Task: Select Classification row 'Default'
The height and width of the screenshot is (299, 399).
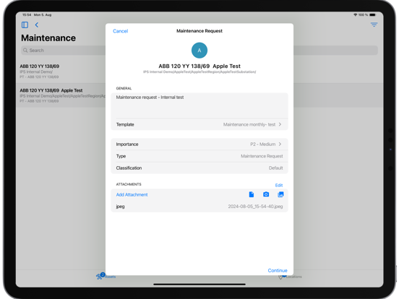Action: point(199,168)
